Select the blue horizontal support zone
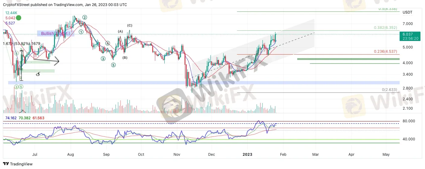The width and height of the screenshot is (425, 169). tap(204, 83)
